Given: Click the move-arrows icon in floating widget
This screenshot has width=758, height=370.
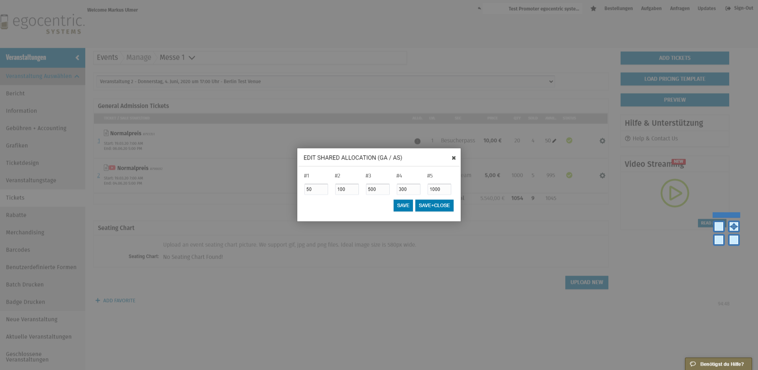Looking at the screenshot, I should tap(734, 227).
